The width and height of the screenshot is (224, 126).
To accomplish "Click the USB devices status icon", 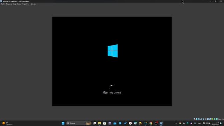I will (203, 119).
